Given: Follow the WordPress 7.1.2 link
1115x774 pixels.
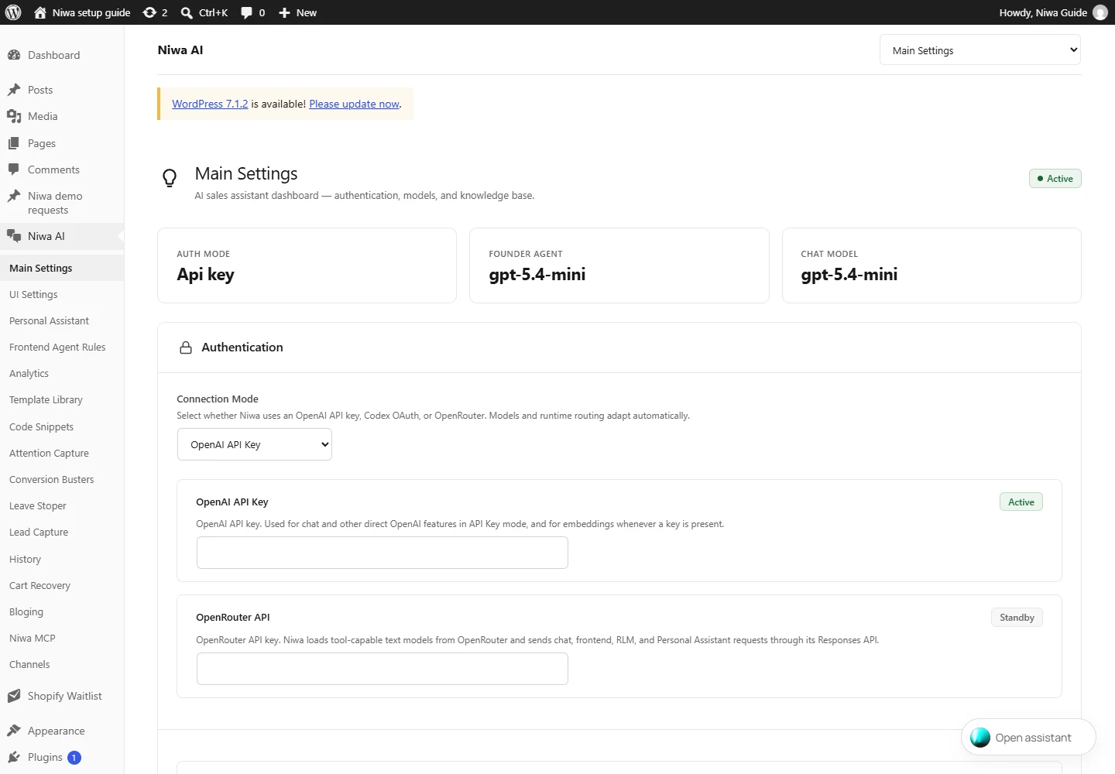Looking at the screenshot, I should pos(210,104).
